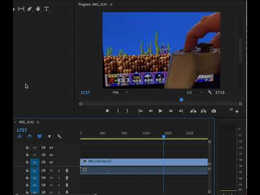Step back one frame
Viewport: 260px width, 195px height.
pos(151,111)
